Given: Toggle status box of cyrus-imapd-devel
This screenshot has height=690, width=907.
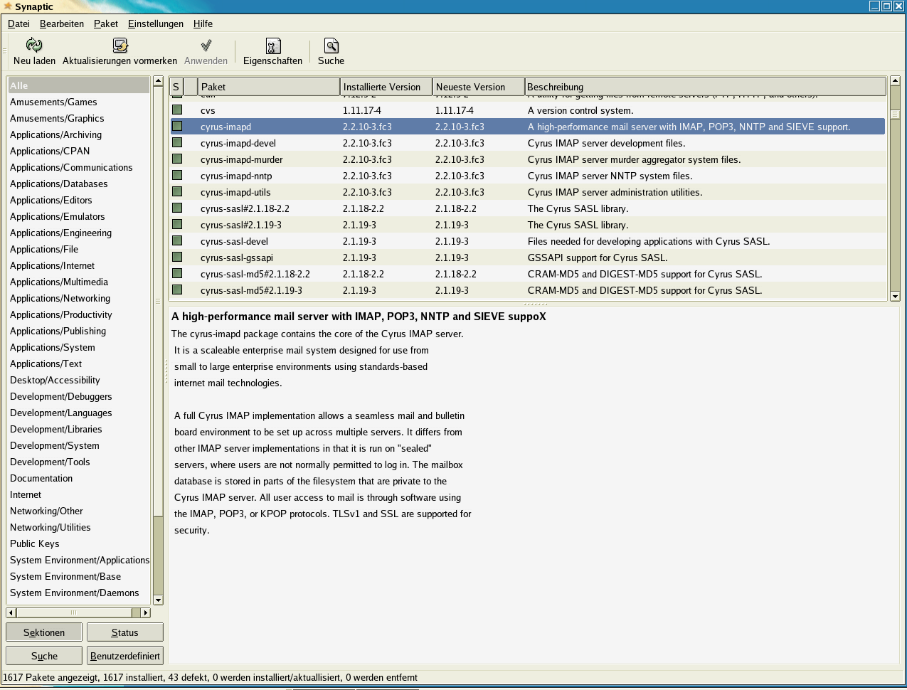Looking at the screenshot, I should pyautogui.click(x=177, y=142).
